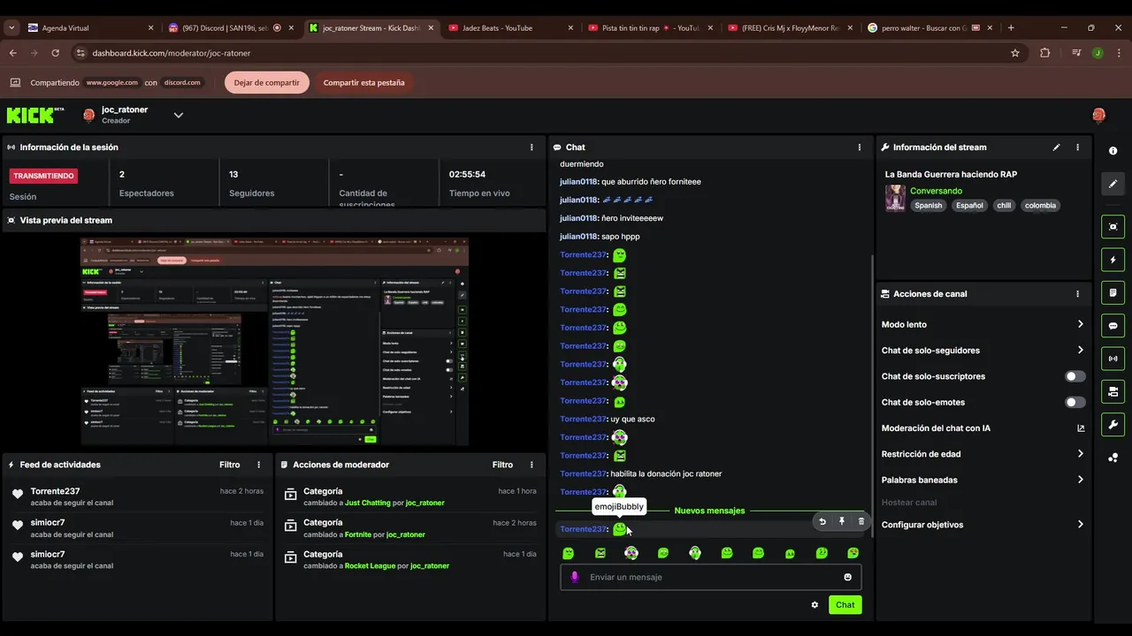The height and width of the screenshot is (636, 1132).
Task: Switch to Pista tin tin tin rap tab
Action: tap(650, 28)
